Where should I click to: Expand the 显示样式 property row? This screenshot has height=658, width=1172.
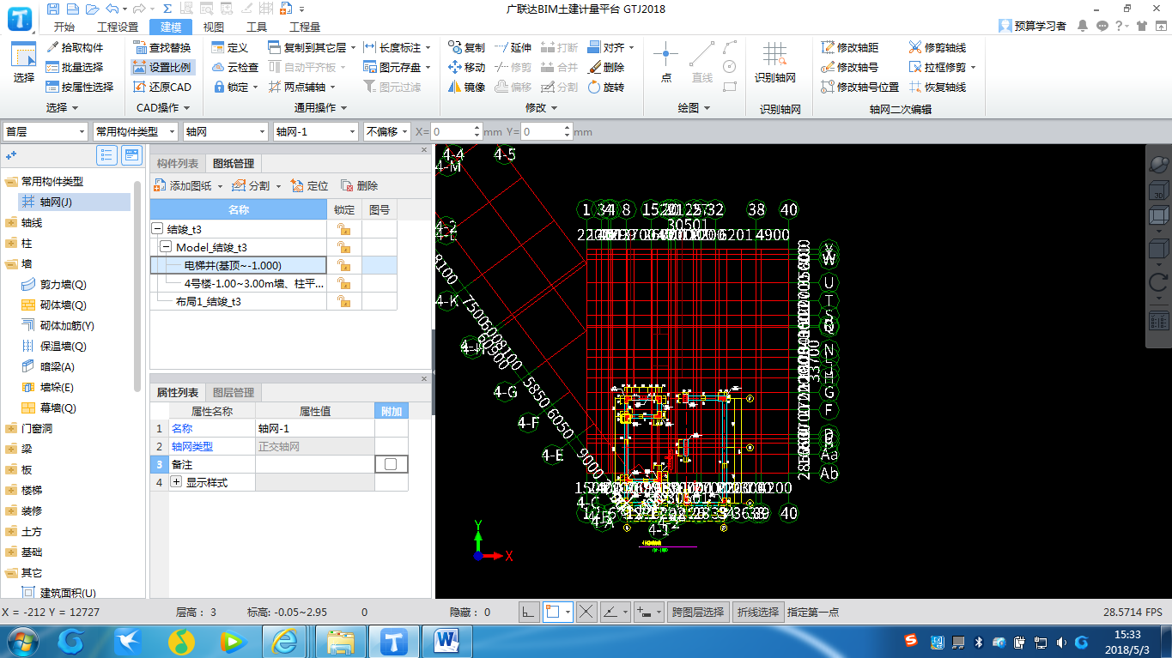(177, 482)
